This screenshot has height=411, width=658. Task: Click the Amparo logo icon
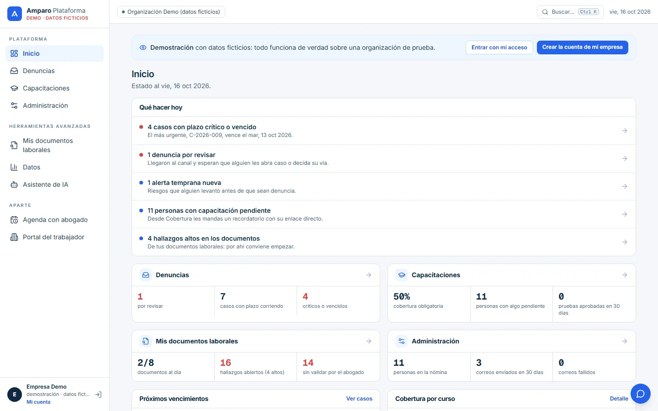pos(15,14)
